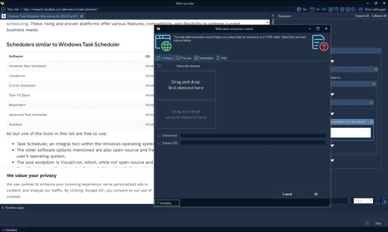Image resolution: width=388 pixels, height=232 pixels.
Task: Navigate back with the left arrow
Action: (x=318, y=9)
